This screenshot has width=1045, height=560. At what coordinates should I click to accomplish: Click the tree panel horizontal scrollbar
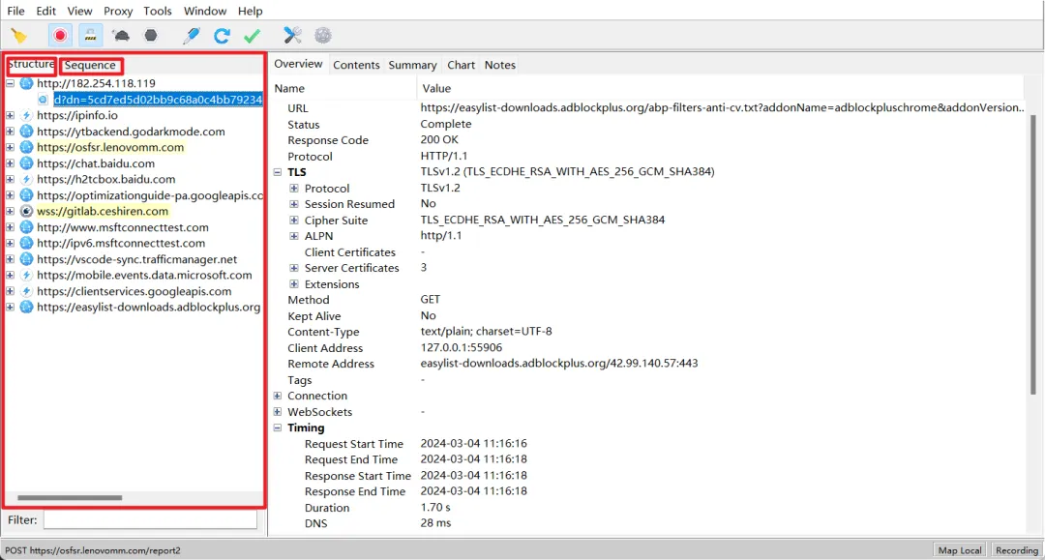pyautogui.click(x=70, y=497)
